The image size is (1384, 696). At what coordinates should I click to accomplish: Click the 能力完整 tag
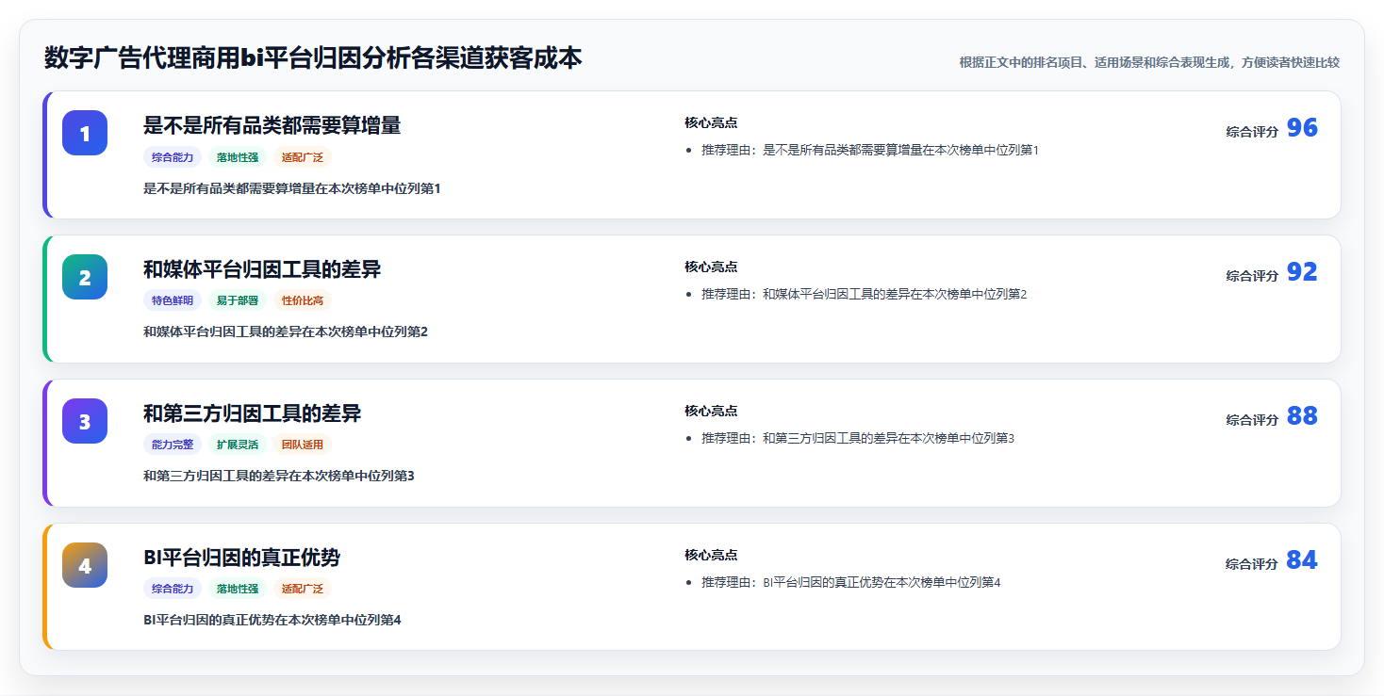173,445
